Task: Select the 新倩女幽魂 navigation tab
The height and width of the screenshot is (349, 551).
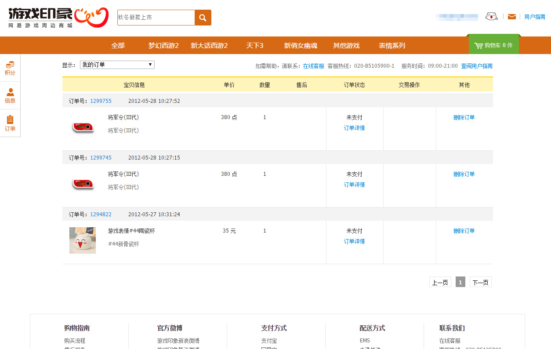Action: point(301,45)
